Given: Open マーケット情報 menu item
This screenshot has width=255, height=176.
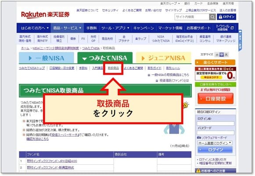Looking at the screenshot, I should [x=170, y=28].
